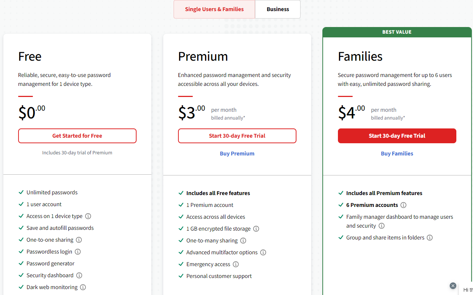Switch to the Business tab
Screen dimensions: 473x295
278,9
